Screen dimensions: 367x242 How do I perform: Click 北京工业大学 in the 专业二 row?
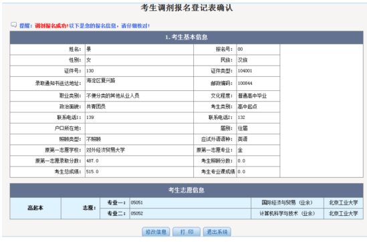[x=344, y=213]
